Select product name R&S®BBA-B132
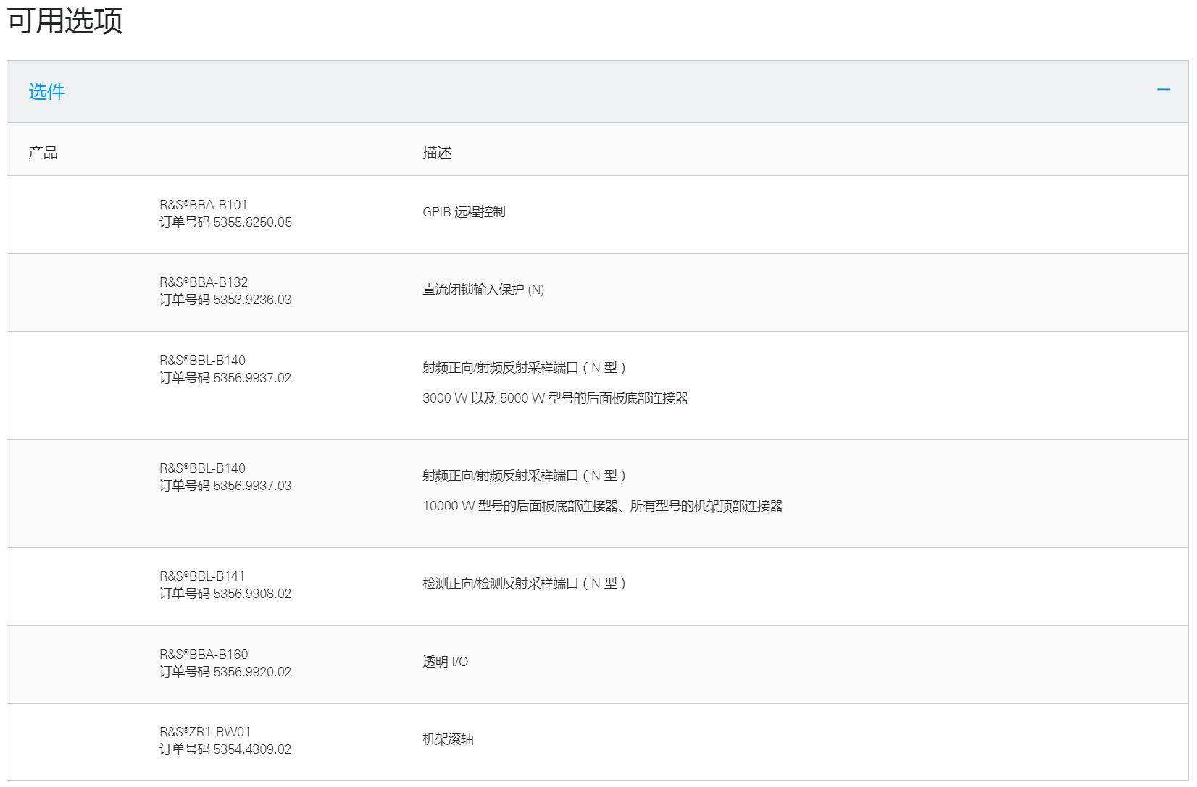The height and width of the screenshot is (787, 1197). pos(204,282)
